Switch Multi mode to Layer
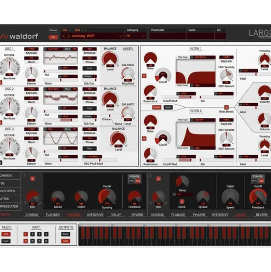 pyautogui.click(x=6, y=241)
